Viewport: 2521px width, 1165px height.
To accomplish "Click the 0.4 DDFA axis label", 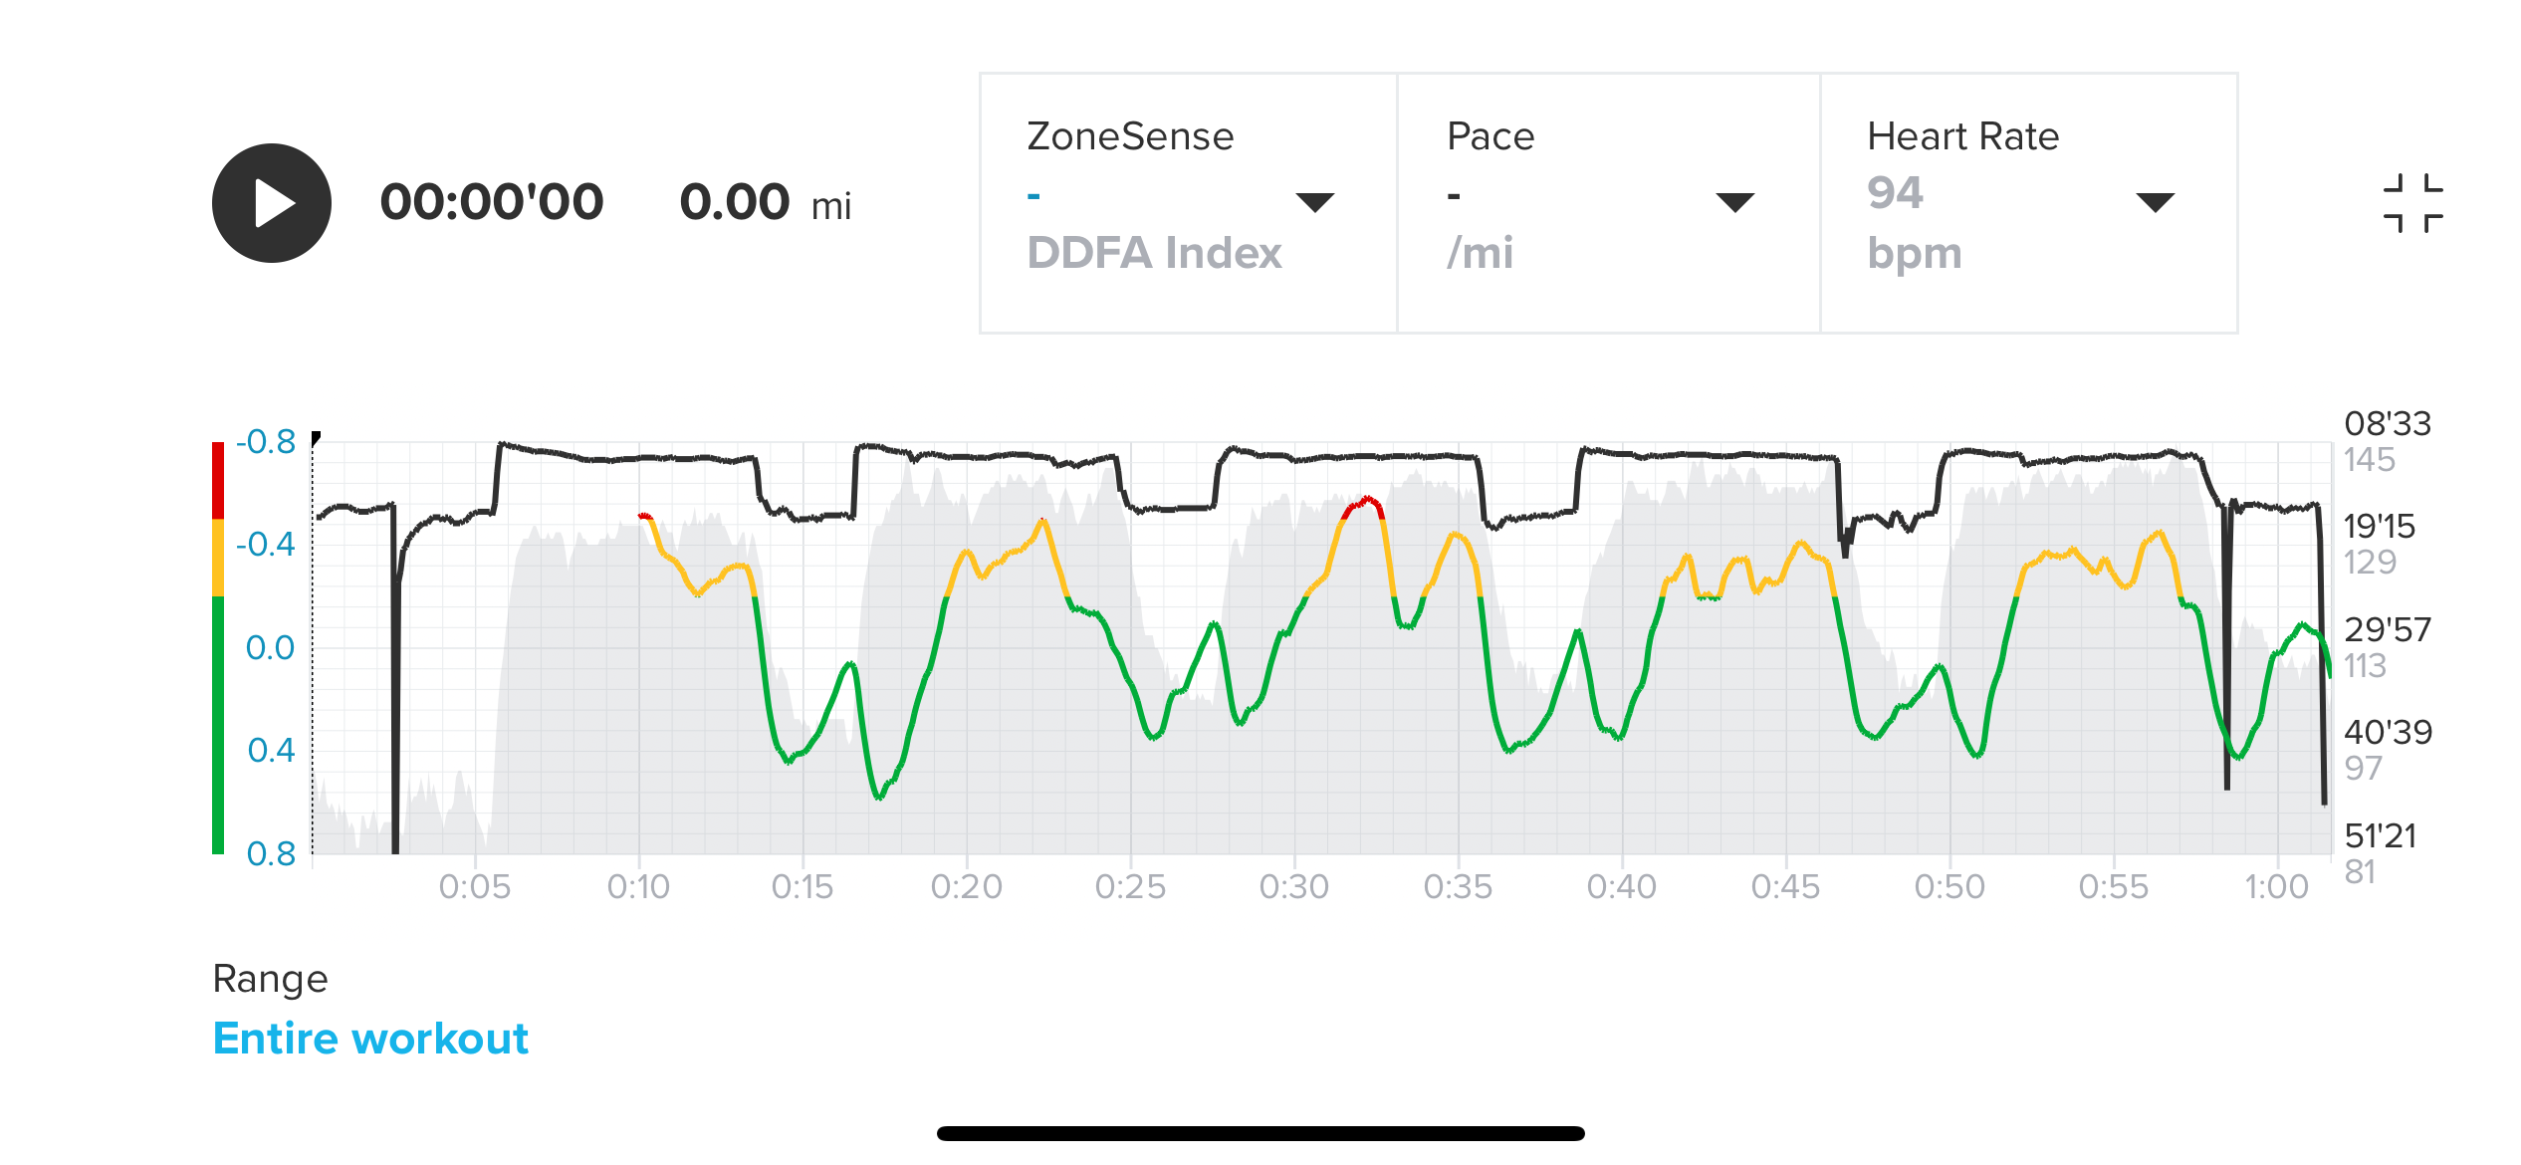I will point(271,751).
